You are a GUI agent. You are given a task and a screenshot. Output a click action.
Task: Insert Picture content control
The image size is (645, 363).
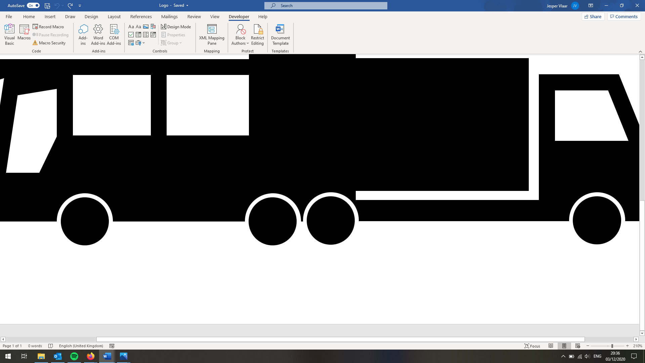coord(146,27)
